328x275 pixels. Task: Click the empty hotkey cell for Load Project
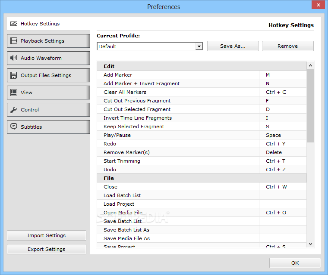(283, 204)
